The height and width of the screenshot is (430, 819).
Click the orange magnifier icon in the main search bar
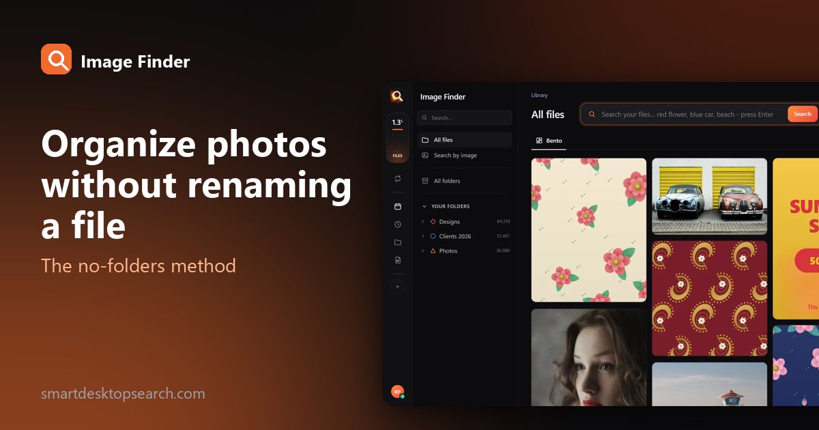pyautogui.click(x=592, y=115)
